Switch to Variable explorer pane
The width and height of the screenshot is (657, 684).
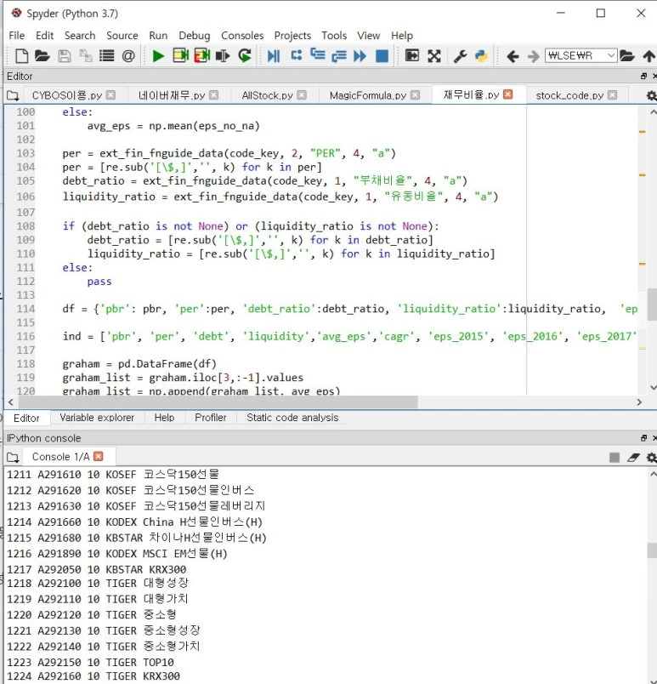pyautogui.click(x=97, y=418)
